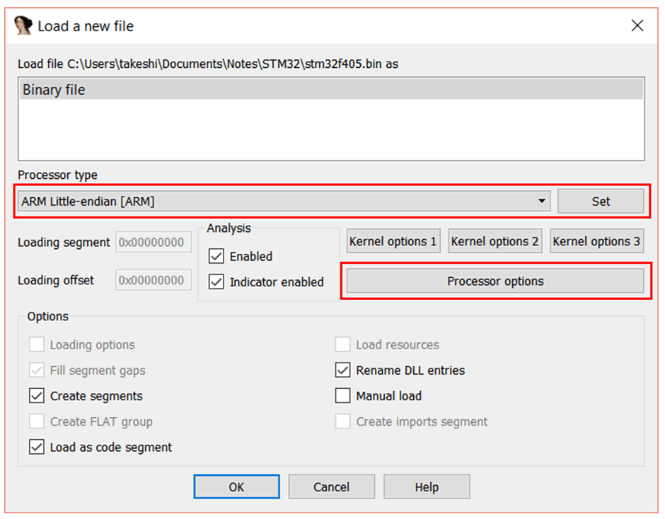This screenshot has width=665, height=519.
Task: Toggle the Indicator enabled checkbox
Action: coord(216,281)
